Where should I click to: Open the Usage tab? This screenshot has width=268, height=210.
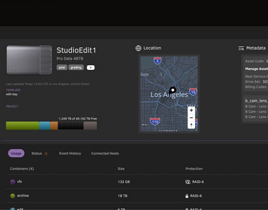(16, 153)
